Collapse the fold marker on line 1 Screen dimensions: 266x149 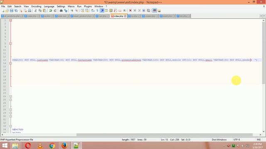pos(11,20)
